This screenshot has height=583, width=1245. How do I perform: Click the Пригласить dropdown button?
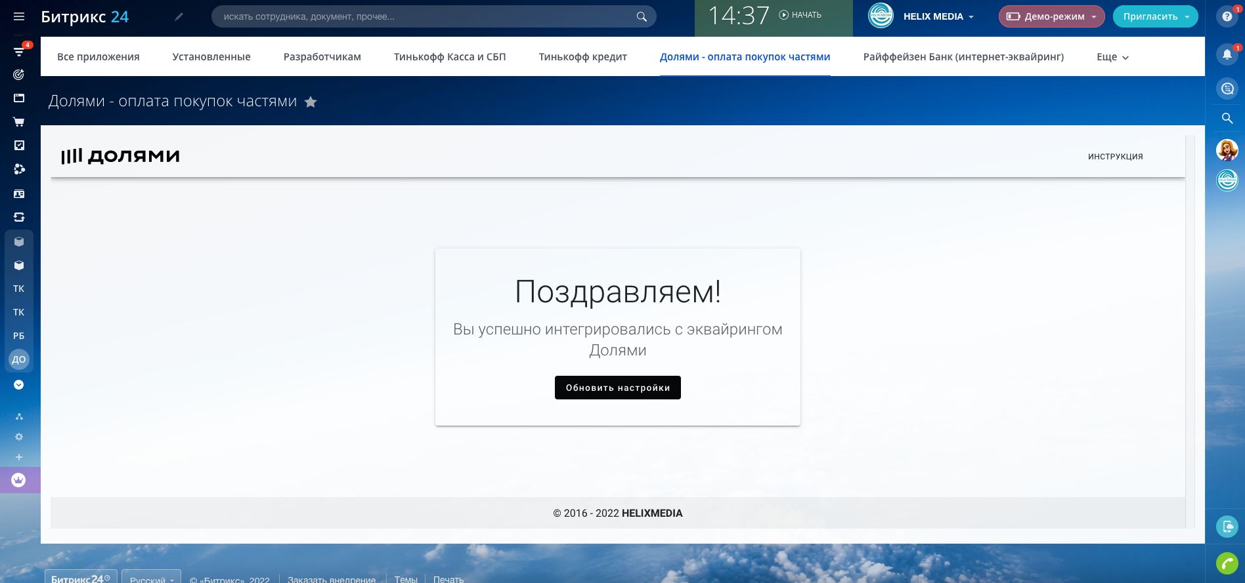click(x=1156, y=16)
